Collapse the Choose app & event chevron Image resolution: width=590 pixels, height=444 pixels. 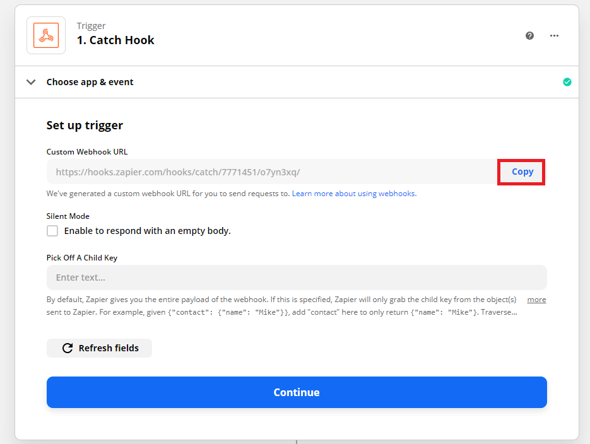[31, 82]
